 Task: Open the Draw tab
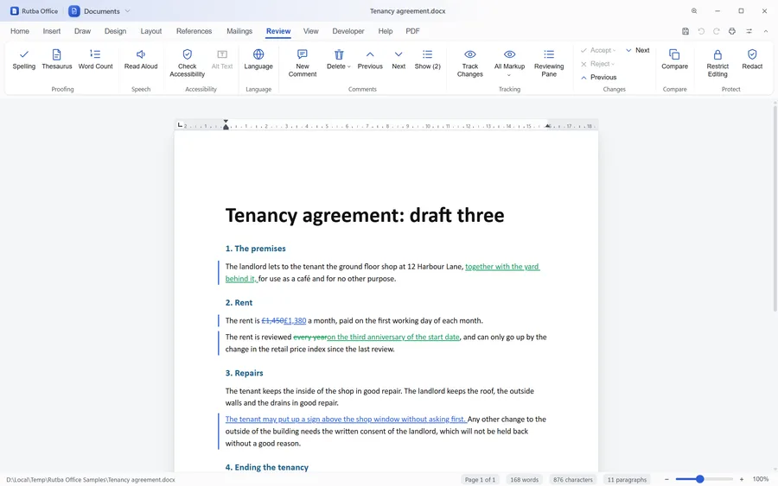82,31
